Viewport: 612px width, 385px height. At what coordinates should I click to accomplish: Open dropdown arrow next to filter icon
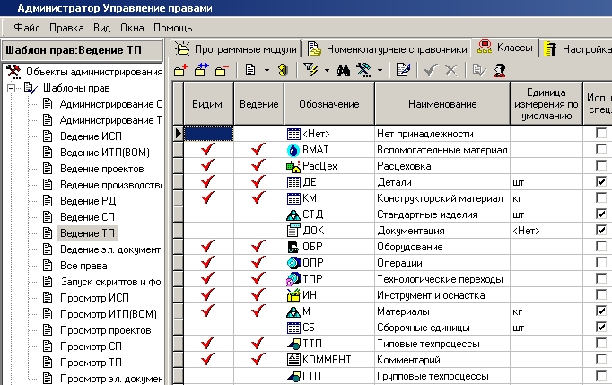point(327,71)
